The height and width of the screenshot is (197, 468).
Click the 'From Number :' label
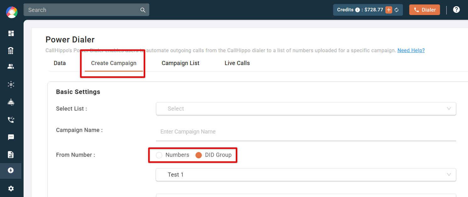pos(75,155)
